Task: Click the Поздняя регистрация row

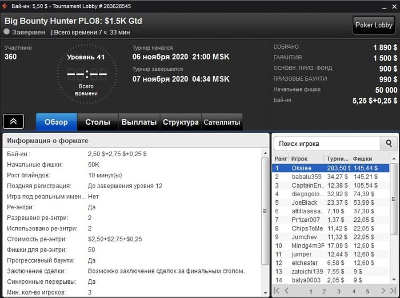Action: click(x=133, y=186)
